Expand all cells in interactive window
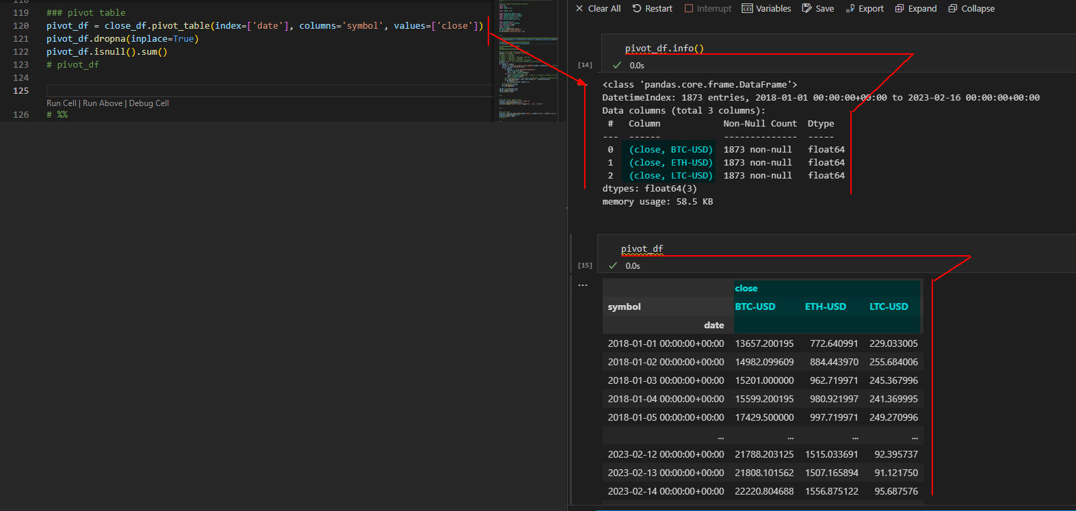This screenshot has width=1076, height=511. click(x=916, y=8)
